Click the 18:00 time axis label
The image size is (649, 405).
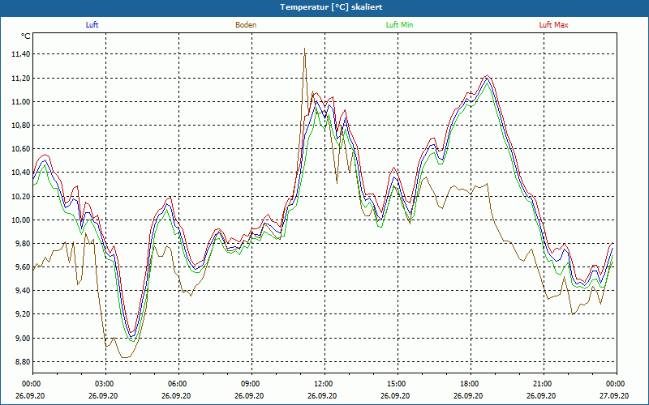coord(471,384)
